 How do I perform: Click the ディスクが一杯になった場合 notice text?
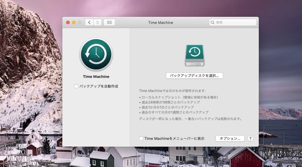point(190,118)
